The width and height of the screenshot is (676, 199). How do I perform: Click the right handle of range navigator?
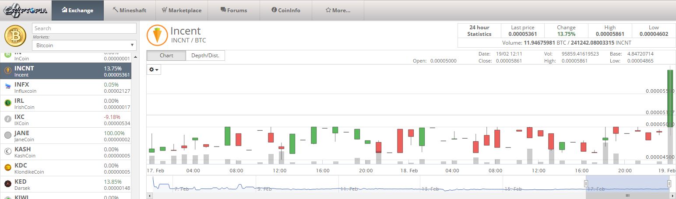click(669, 184)
